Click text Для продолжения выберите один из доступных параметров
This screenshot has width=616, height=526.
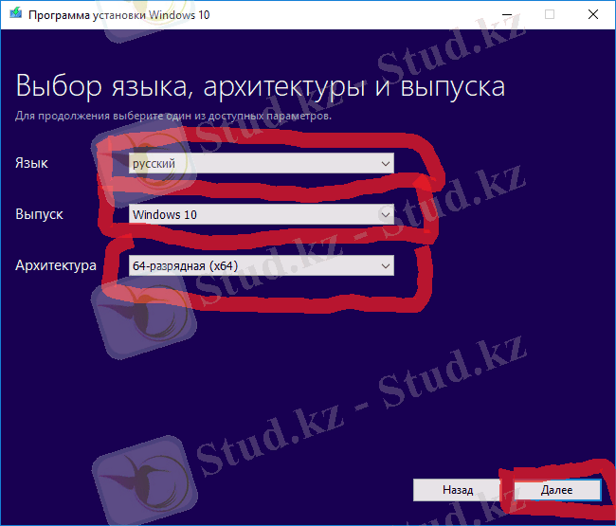tap(173, 117)
